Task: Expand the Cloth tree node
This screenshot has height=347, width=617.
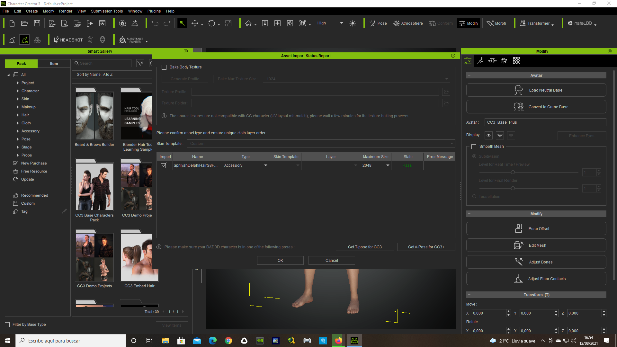Action: point(18,123)
